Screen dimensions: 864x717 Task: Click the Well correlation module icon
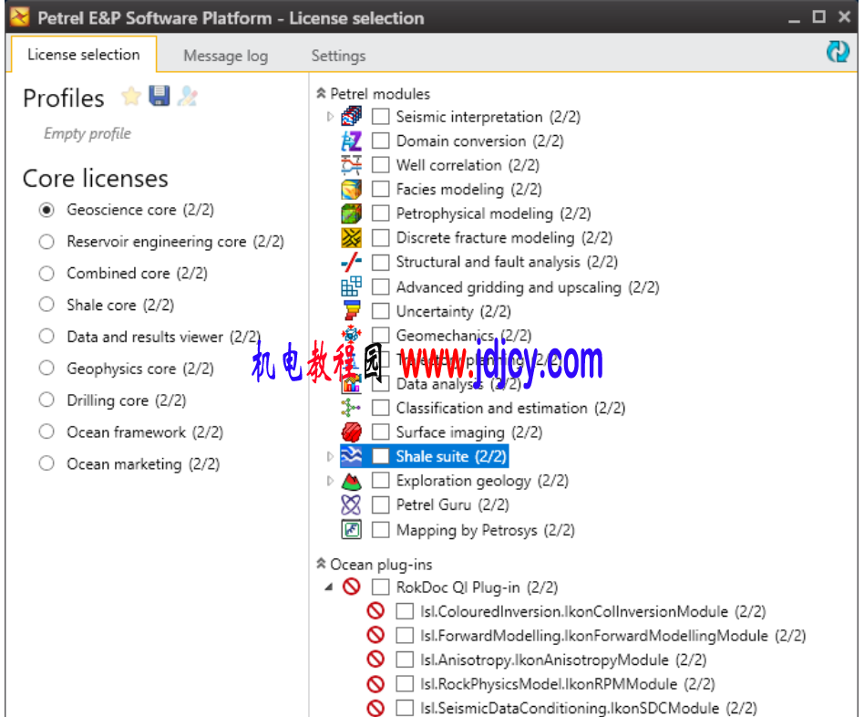[x=351, y=165]
